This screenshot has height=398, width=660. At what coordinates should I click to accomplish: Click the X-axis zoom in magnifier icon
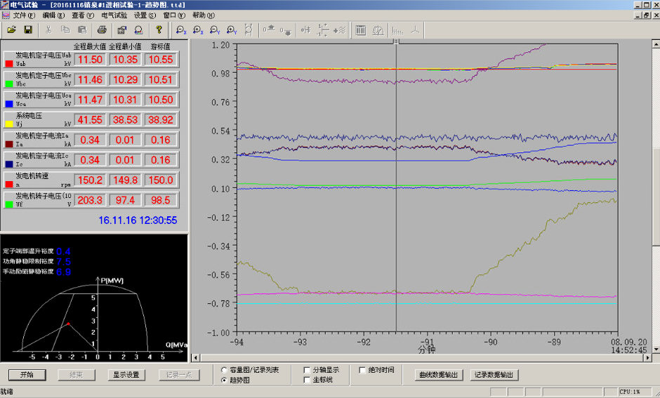(x=198, y=30)
